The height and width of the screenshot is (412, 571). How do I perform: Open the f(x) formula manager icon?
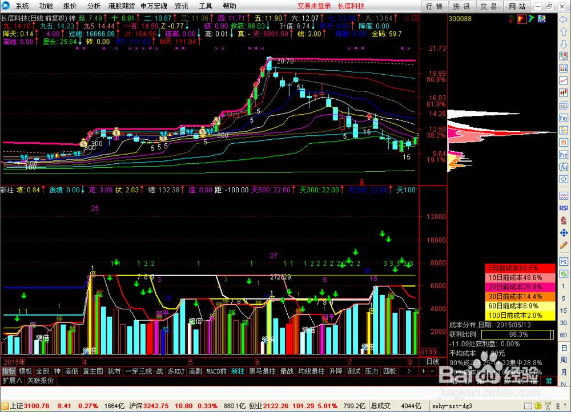(564, 167)
